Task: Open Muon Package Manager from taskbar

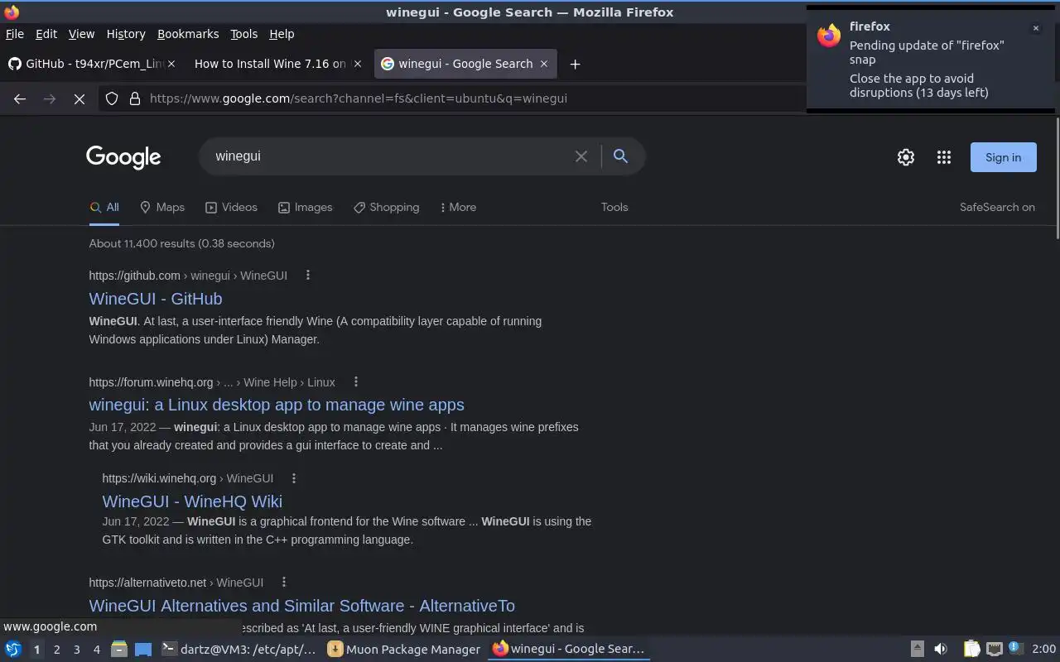Action: click(404, 649)
